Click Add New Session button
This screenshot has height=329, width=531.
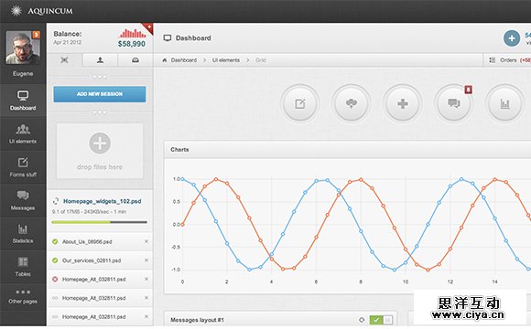tap(100, 94)
